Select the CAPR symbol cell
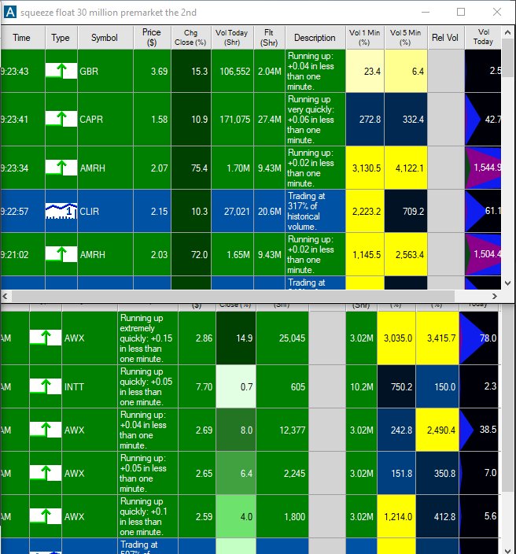516x554 pixels. [x=105, y=119]
